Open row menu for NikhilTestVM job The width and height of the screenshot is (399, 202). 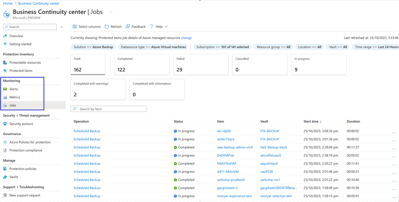coord(394,165)
